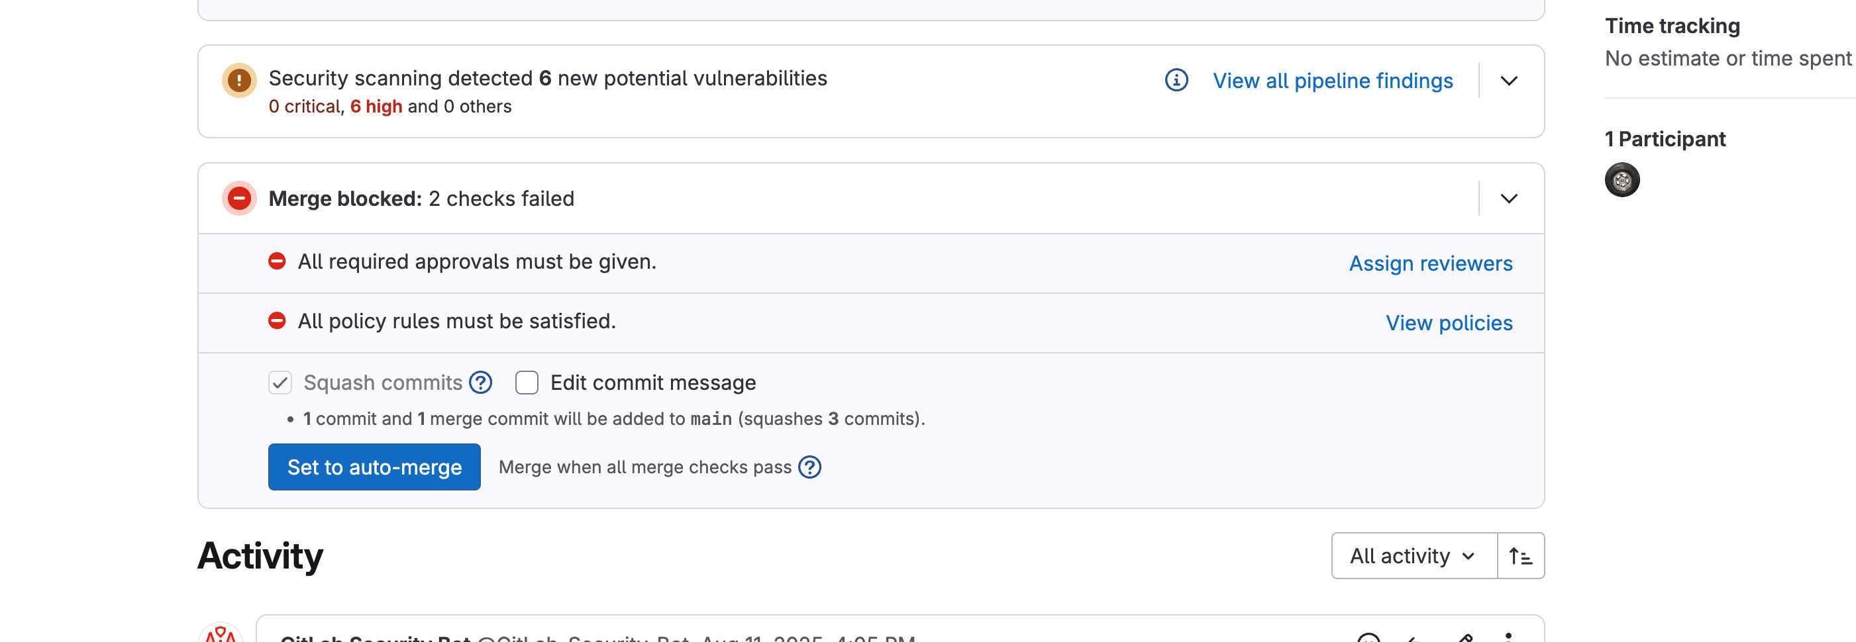Open the View policies link
The image size is (1856, 642).
1449,323
